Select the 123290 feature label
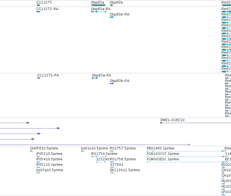This screenshot has height=196, width=231. (x=103, y=159)
